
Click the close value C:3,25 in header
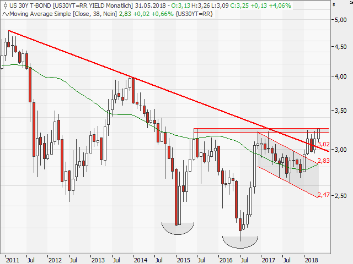click(x=239, y=5)
